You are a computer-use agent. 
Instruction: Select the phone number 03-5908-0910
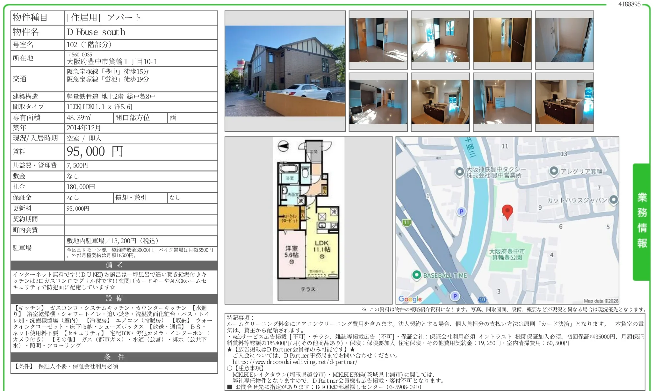404,387
